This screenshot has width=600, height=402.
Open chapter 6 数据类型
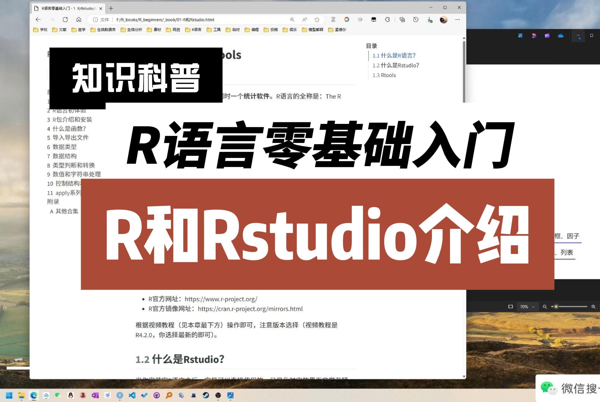pyautogui.click(x=62, y=147)
